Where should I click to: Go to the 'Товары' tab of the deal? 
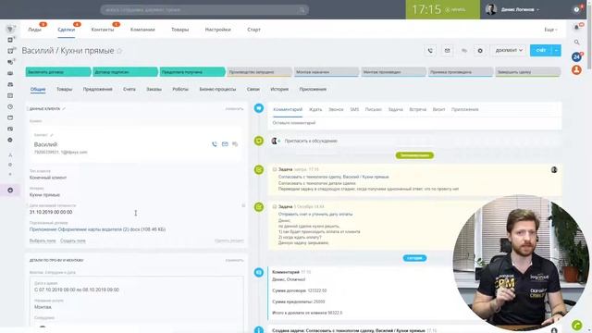tap(64, 89)
